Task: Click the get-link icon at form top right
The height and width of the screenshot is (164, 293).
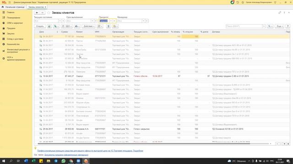Action: 280,13
